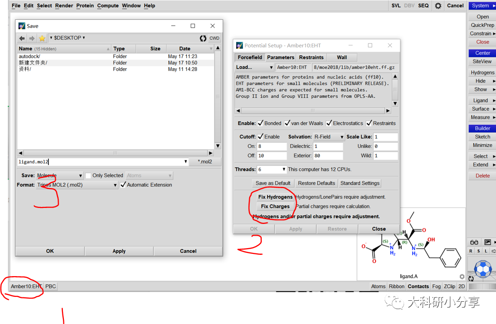Viewport: 496px width, 324px height.
Task: Open the SEQ sequence editor
Action: [x=423, y=6]
